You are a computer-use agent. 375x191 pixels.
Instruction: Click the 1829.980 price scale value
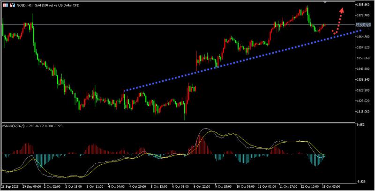pyautogui.click(x=364, y=90)
